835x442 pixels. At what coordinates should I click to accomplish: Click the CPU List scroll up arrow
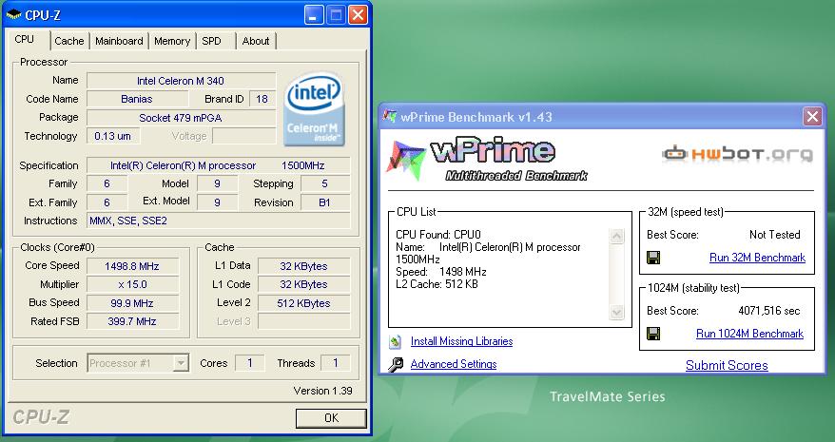click(x=616, y=236)
